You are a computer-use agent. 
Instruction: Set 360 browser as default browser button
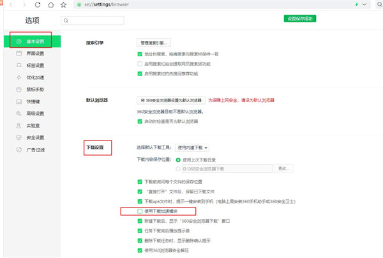click(x=171, y=100)
